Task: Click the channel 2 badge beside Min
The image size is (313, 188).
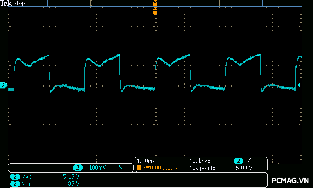Action: (x=15, y=183)
